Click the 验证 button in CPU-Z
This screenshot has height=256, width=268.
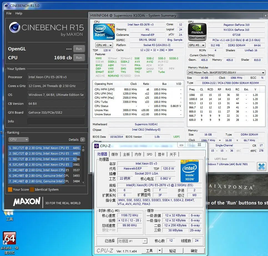(173, 251)
